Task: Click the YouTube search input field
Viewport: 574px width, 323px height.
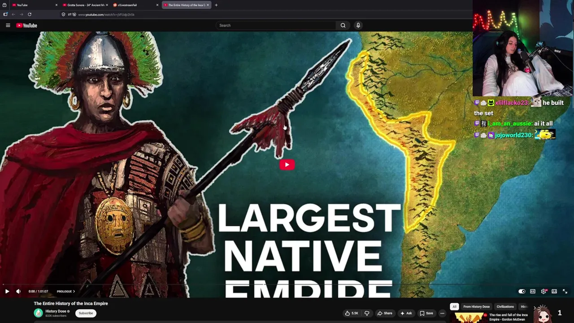Action: 276,26
